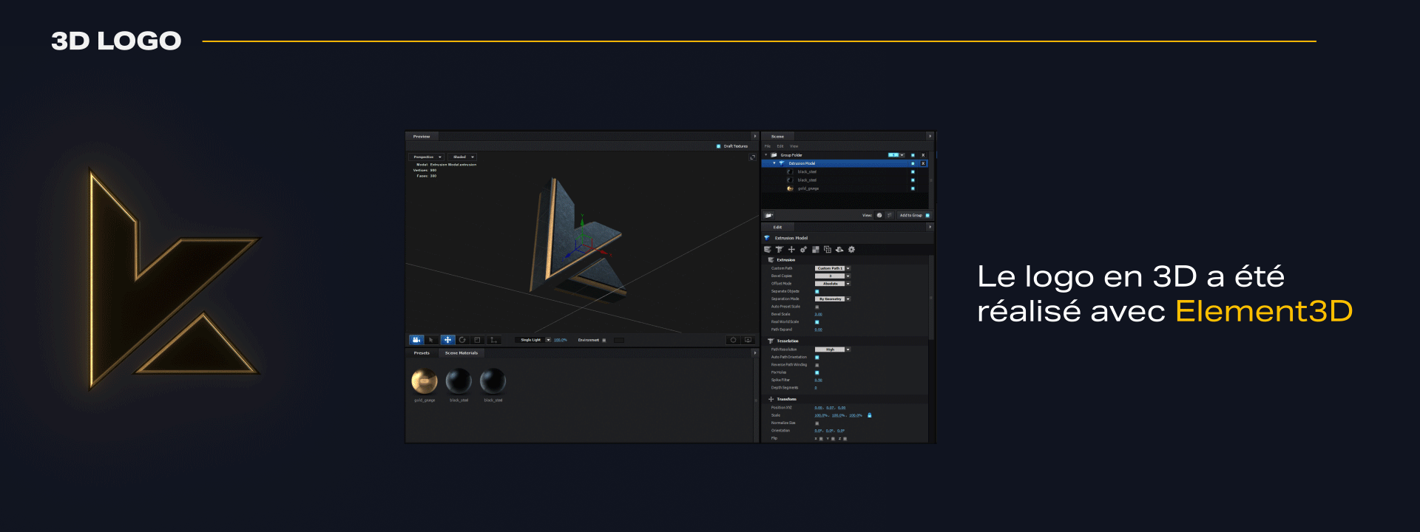Switch View to model hierarchy mode
1420x532 pixels.
point(890,215)
